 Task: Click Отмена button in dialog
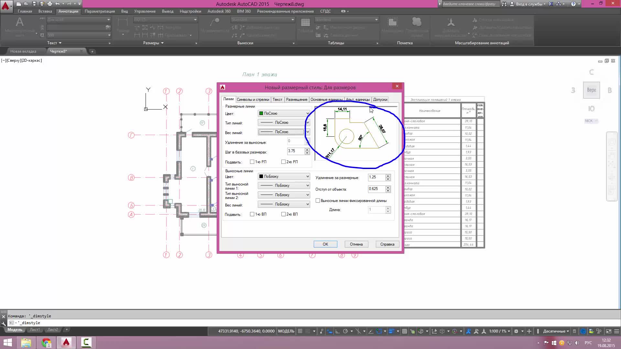[x=356, y=244]
